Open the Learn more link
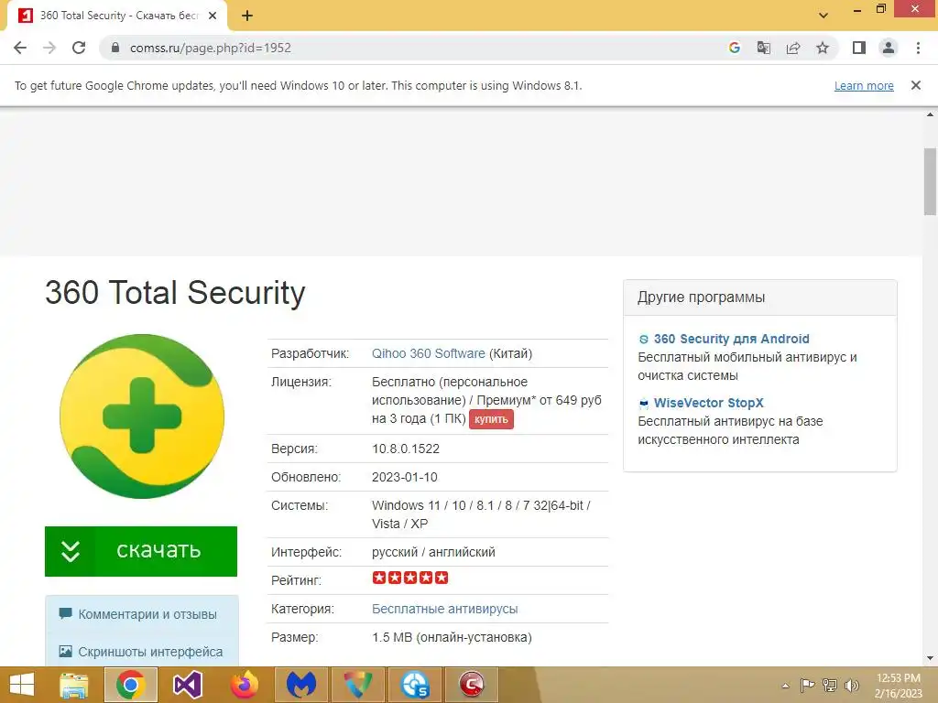Screen dimensions: 938x703 tap(864, 85)
